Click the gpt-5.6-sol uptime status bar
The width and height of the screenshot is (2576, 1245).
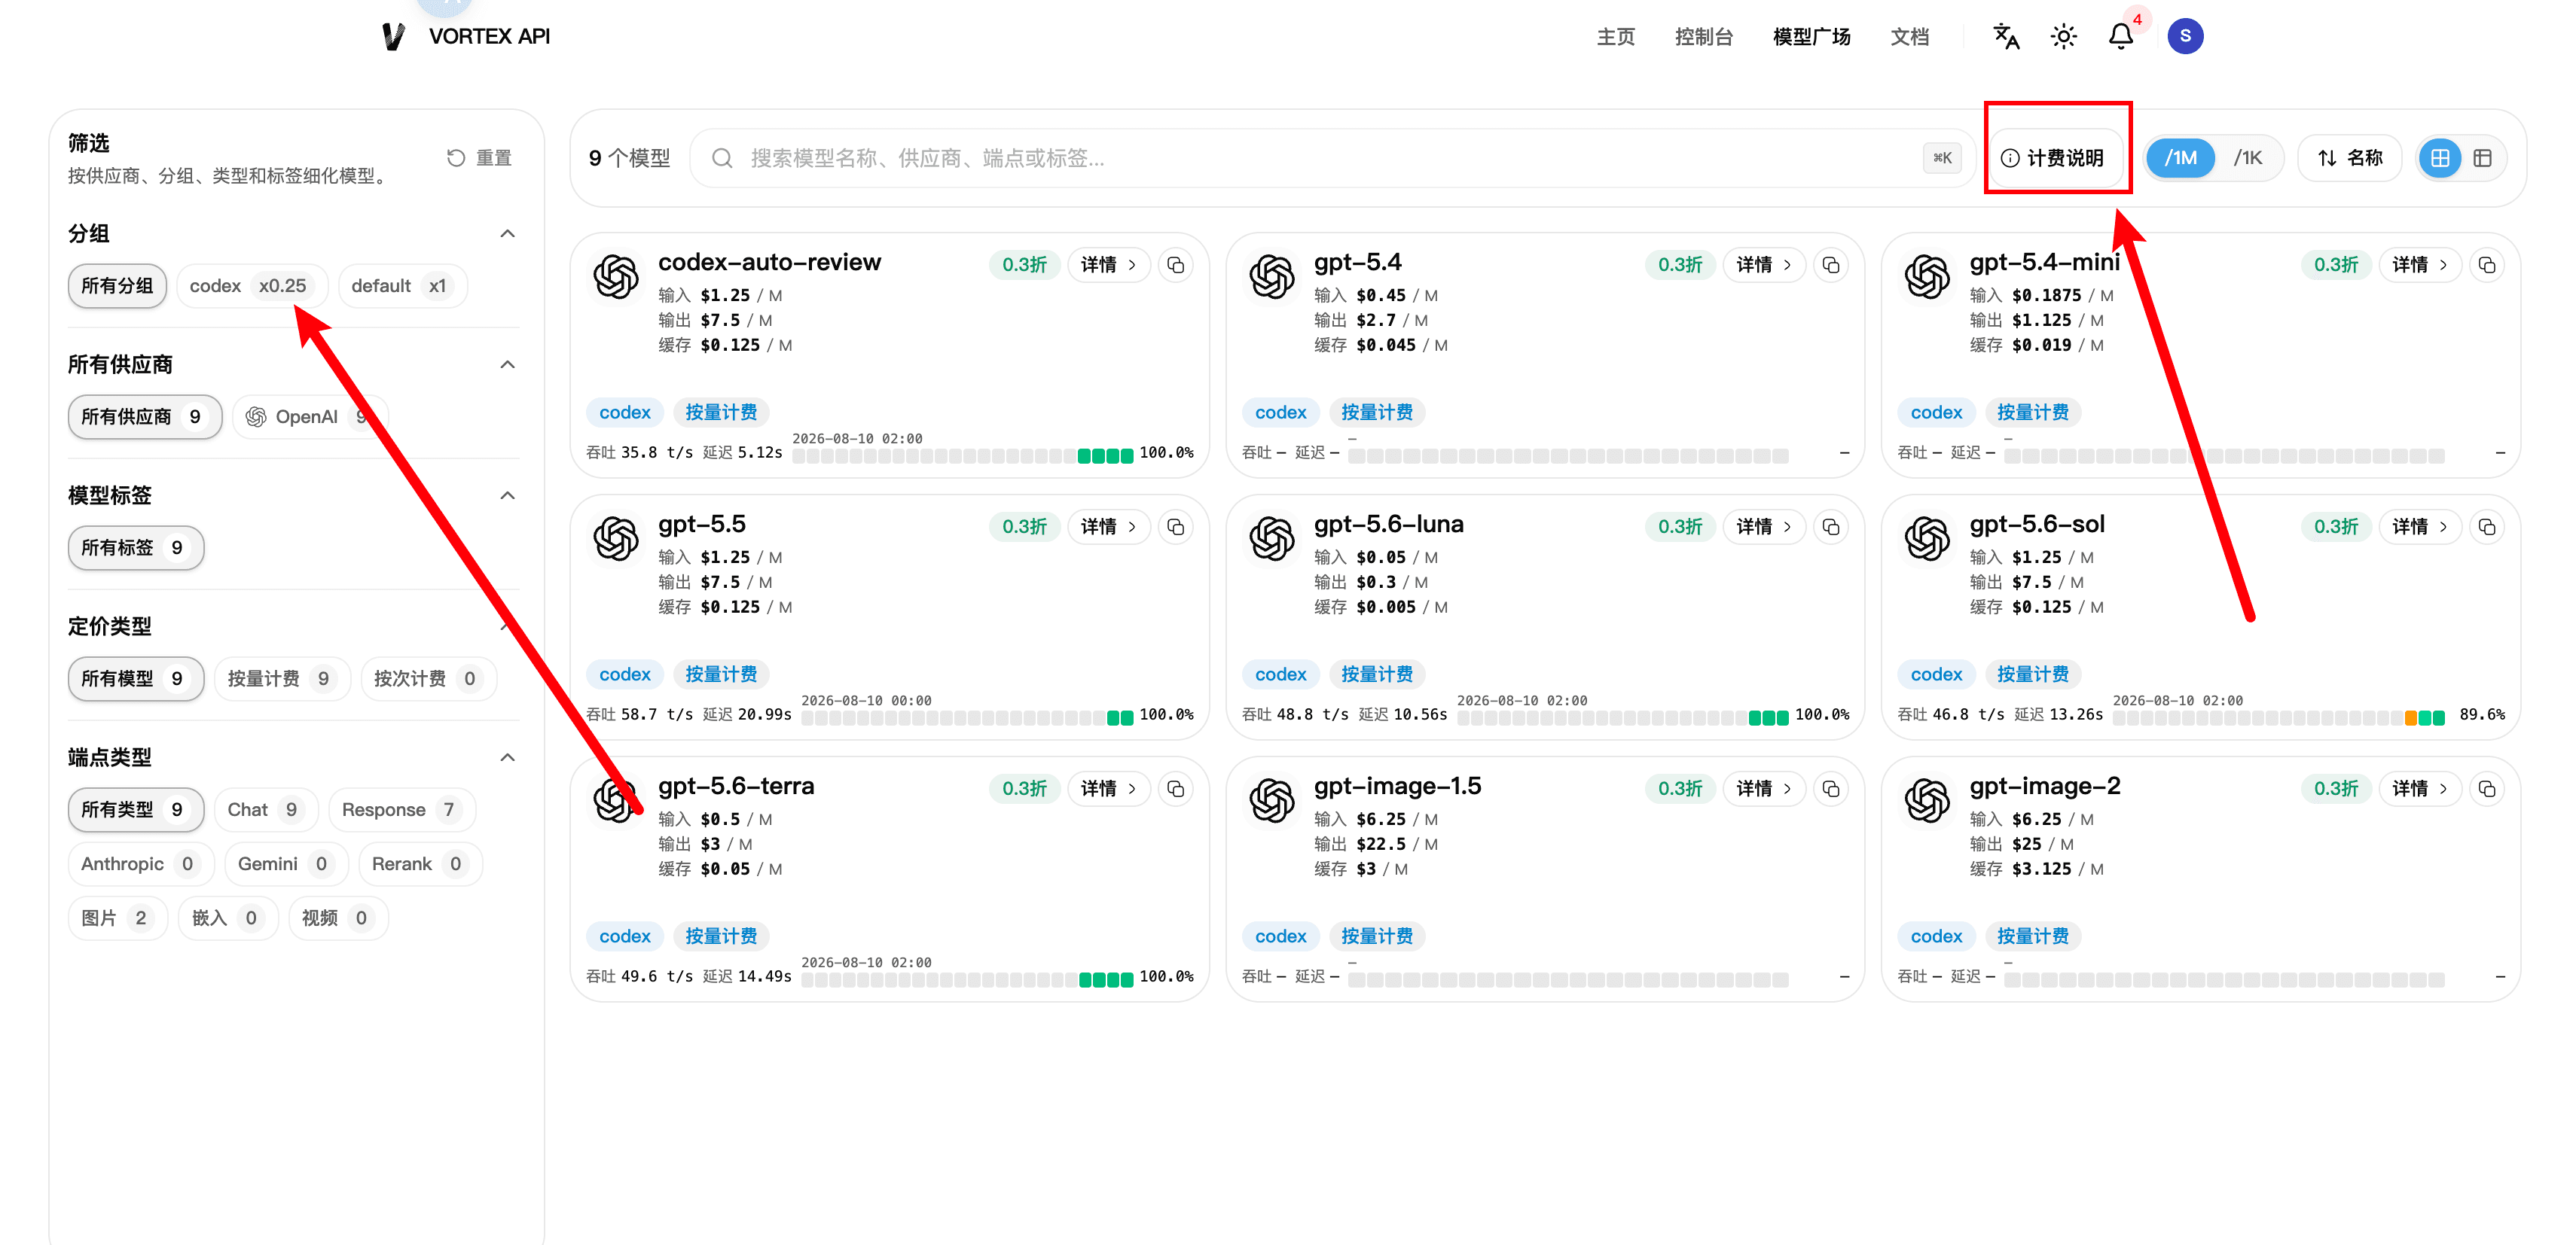pyautogui.click(x=2279, y=717)
